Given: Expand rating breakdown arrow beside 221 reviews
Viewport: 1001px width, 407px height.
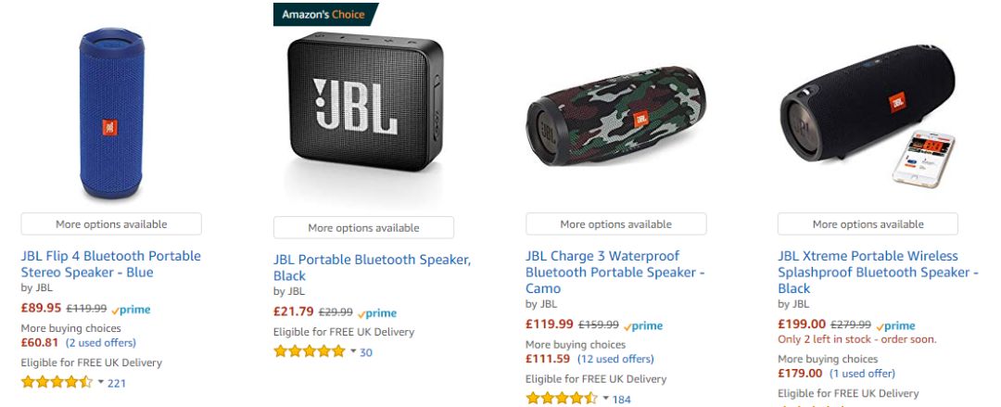Looking at the screenshot, I should (x=99, y=382).
